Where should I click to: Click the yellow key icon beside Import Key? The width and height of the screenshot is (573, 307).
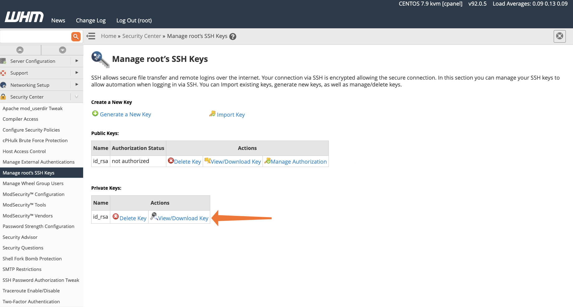click(212, 114)
